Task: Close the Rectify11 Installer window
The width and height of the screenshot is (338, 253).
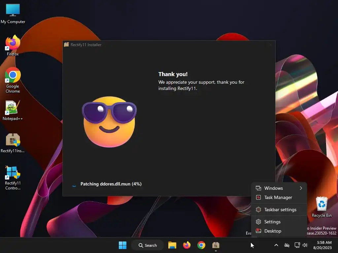Action: pyautogui.click(x=271, y=45)
